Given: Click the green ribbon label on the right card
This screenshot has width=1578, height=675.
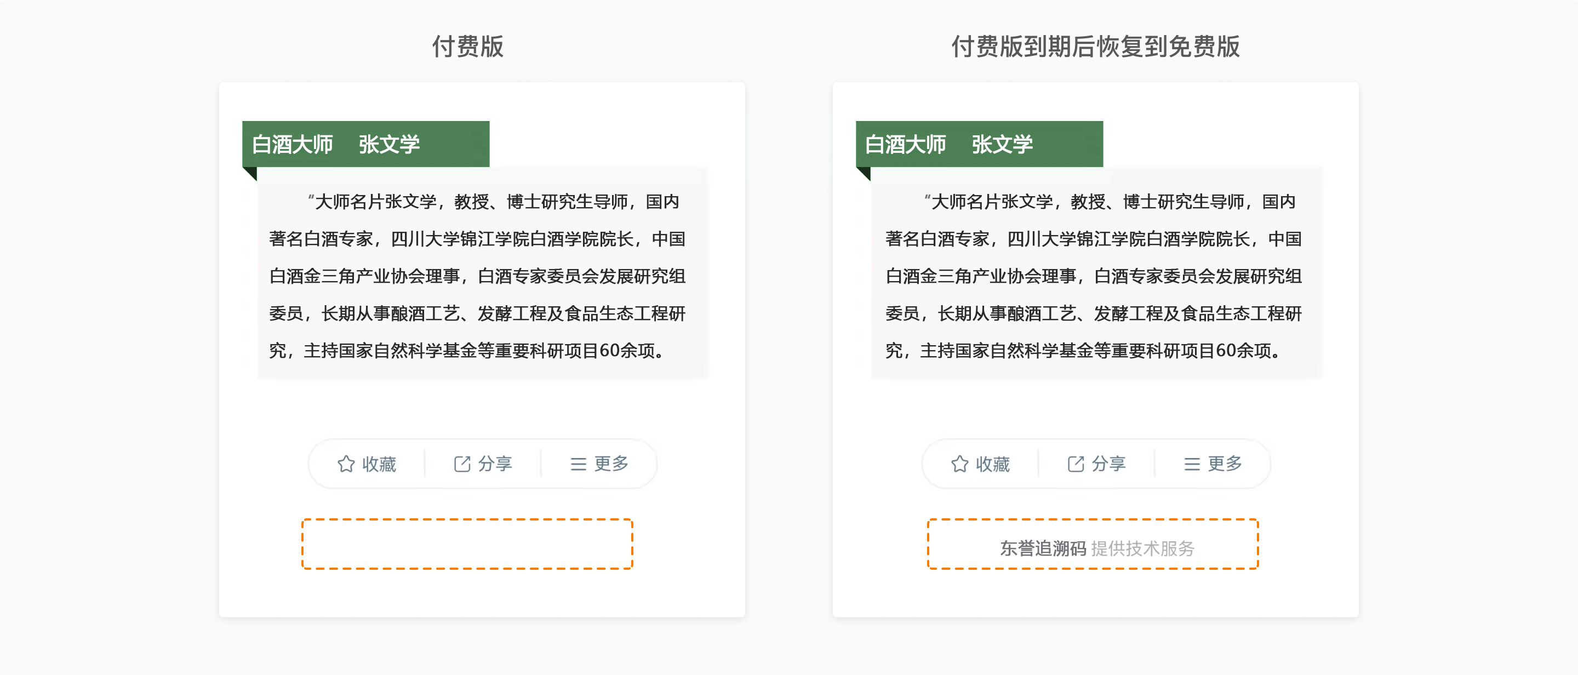Looking at the screenshot, I should coord(980,144).
